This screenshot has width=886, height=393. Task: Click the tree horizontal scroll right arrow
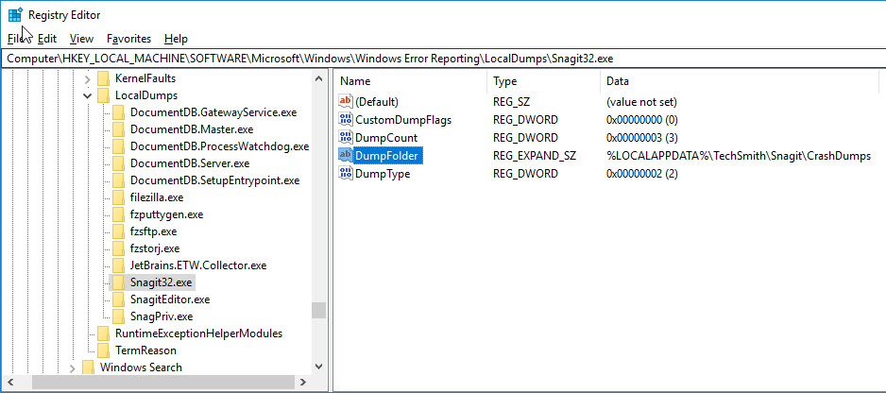click(303, 383)
